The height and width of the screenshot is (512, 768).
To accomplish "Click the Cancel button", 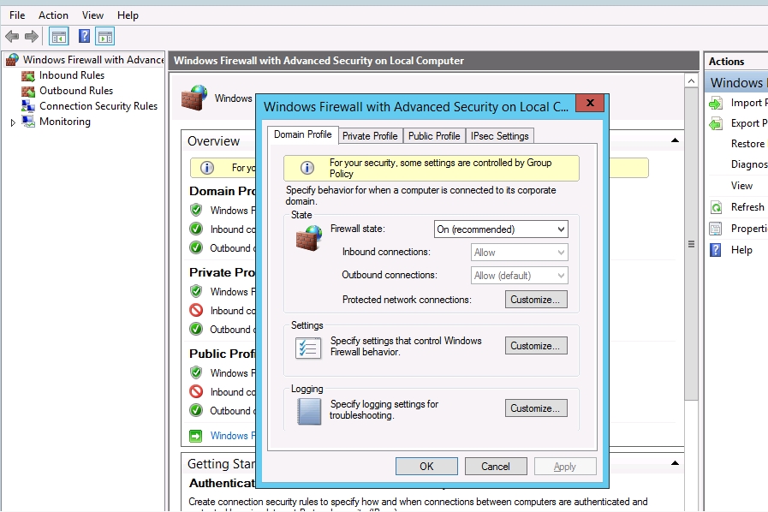I will 496,467.
